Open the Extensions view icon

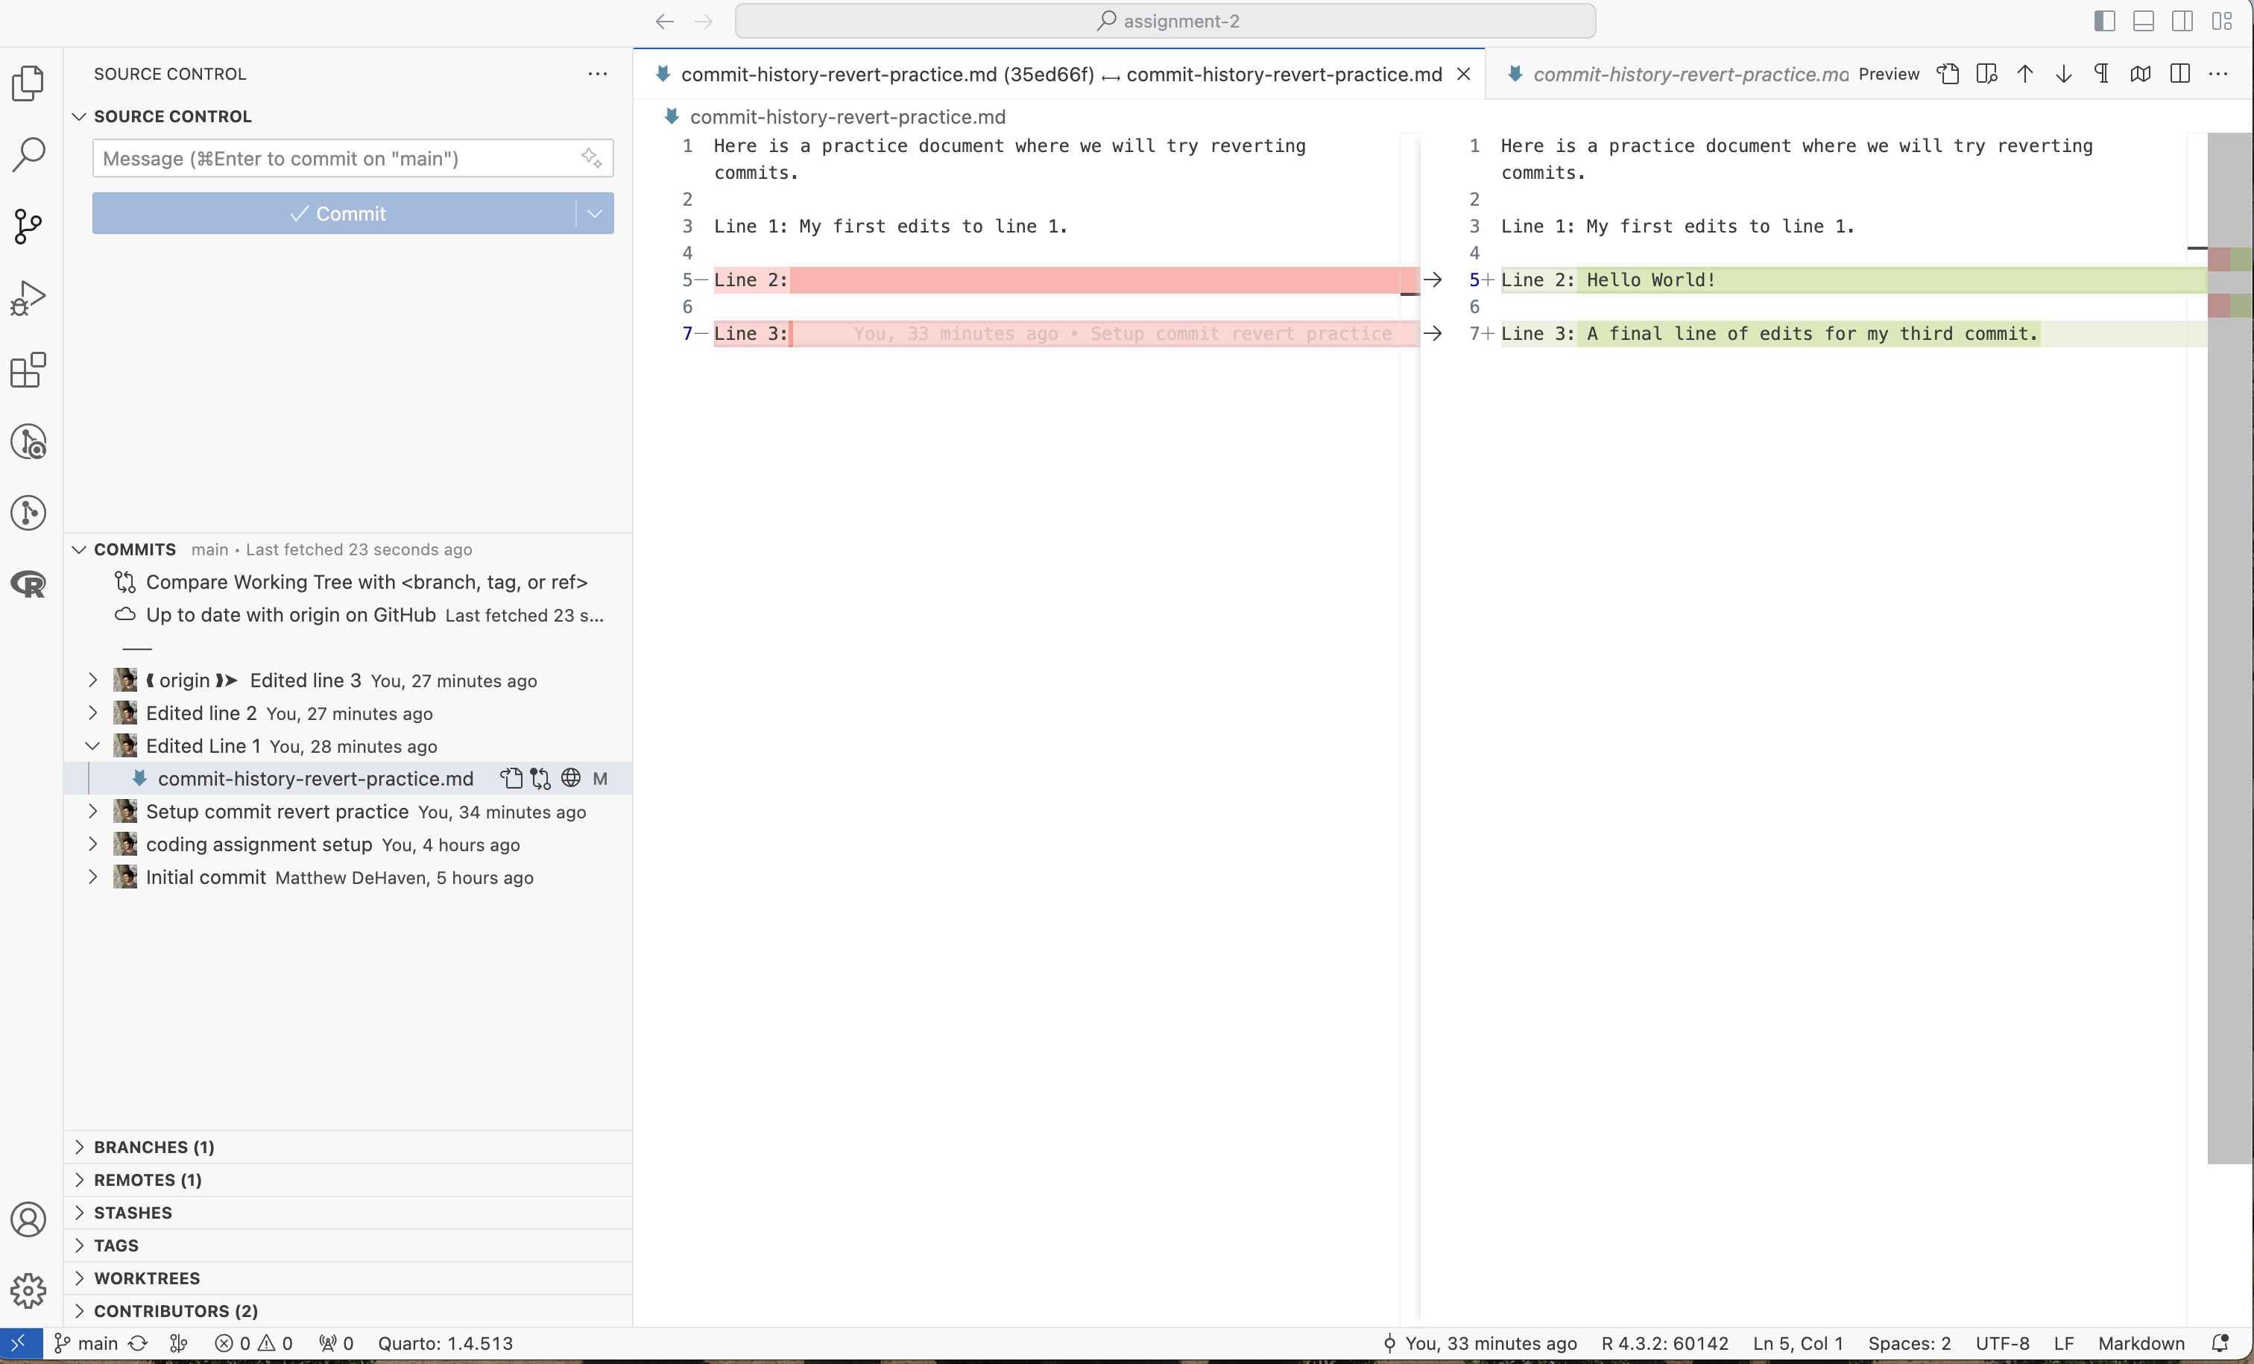point(28,370)
